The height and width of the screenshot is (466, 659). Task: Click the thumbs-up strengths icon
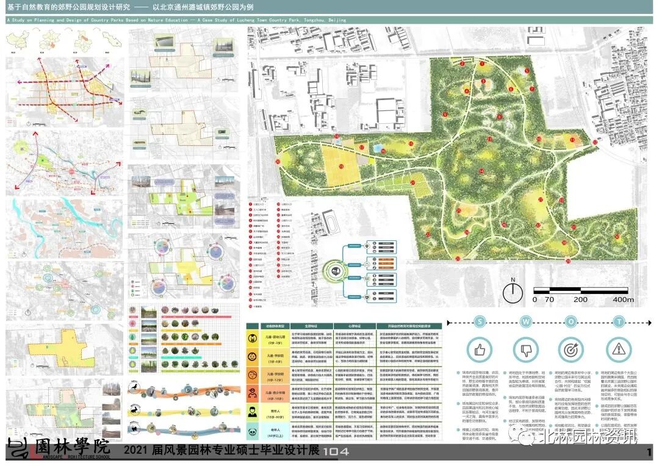click(x=480, y=349)
